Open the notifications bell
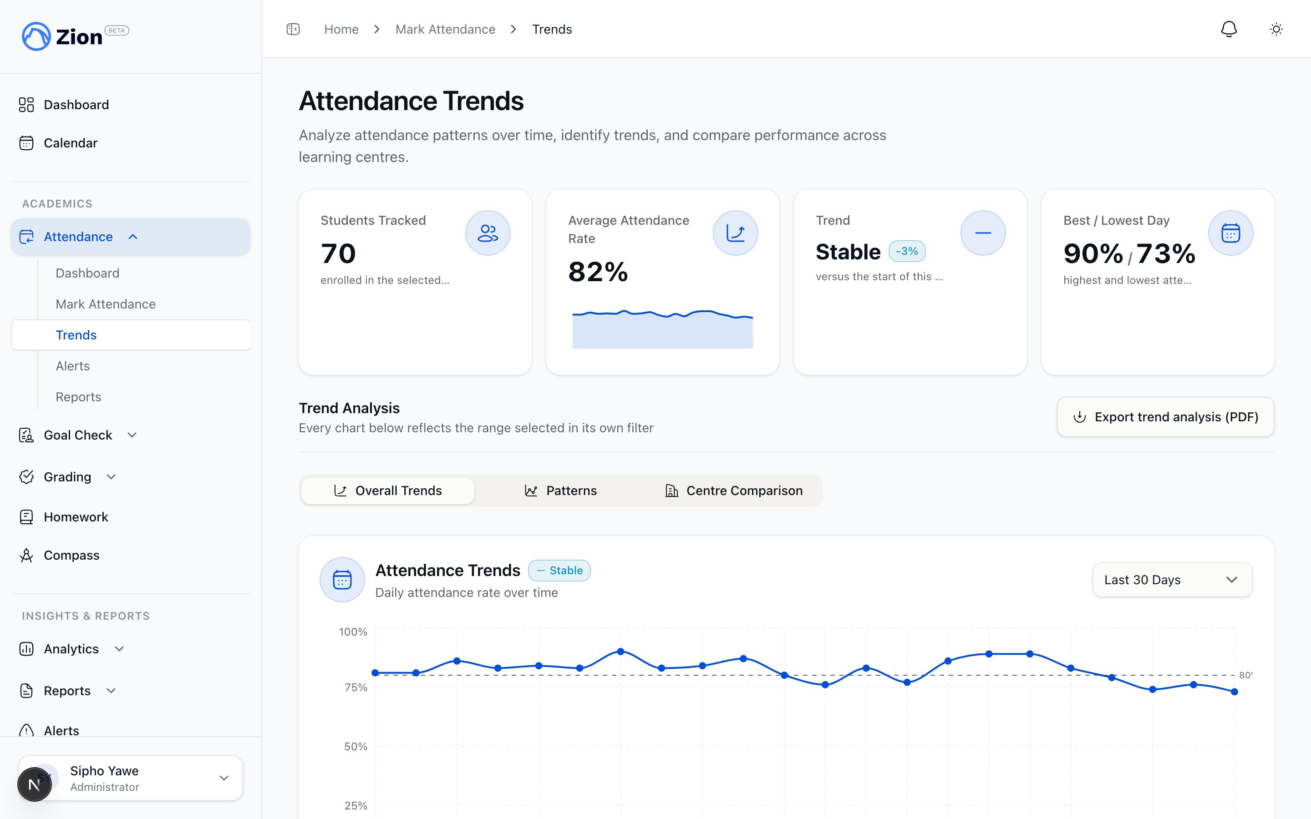 (x=1229, y=29)
